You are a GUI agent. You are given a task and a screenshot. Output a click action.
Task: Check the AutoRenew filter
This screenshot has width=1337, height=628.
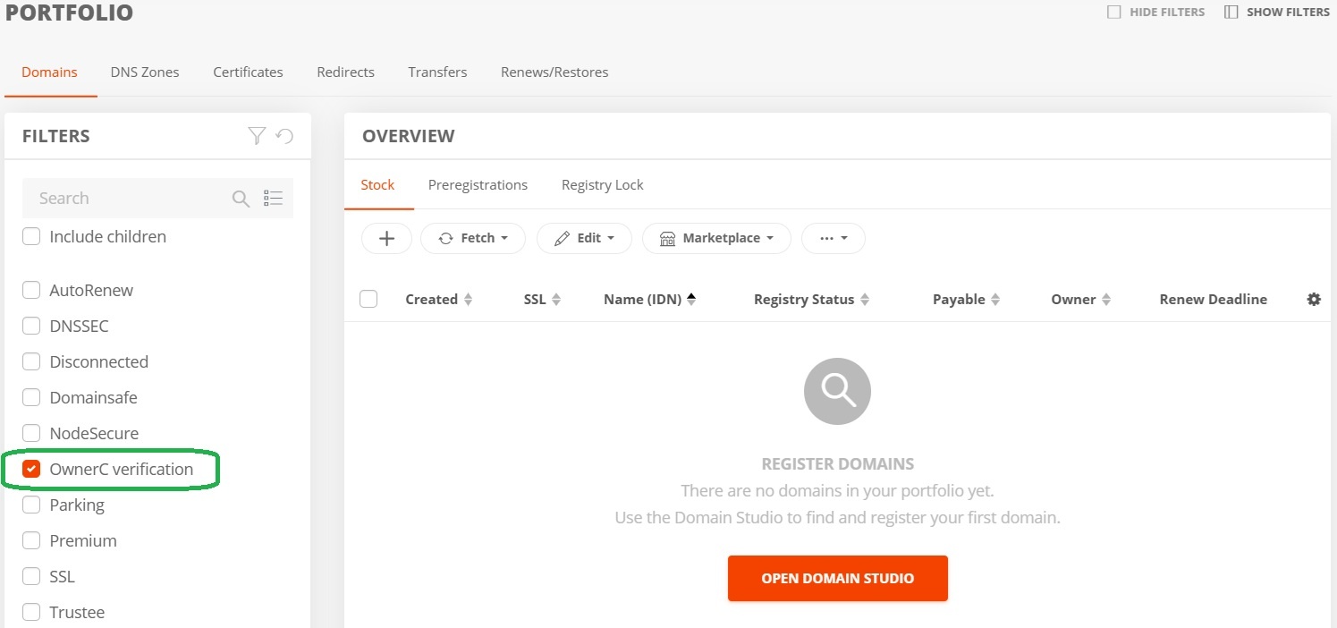pyautogui.click(x=31, y=291)
